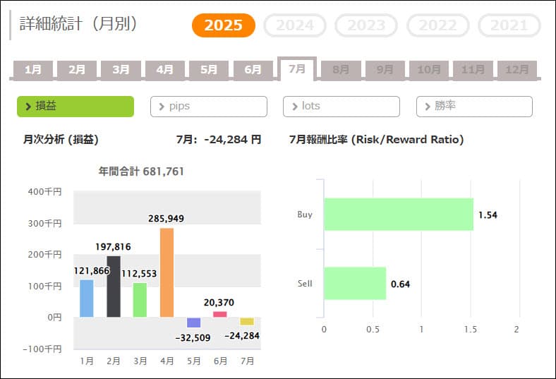
Task: Click the Sell axis label
Action: [x=305, y=284]
